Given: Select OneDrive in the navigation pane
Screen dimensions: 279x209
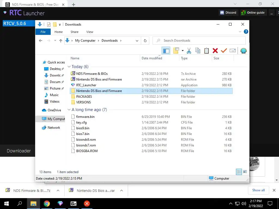Looking at the screenshot, I should point(51,110).
